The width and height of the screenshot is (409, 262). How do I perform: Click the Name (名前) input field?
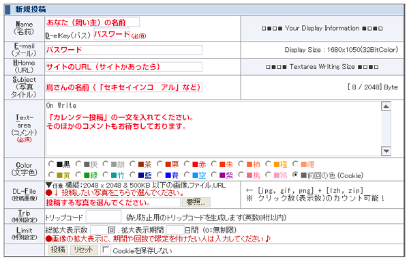point(93,22)
